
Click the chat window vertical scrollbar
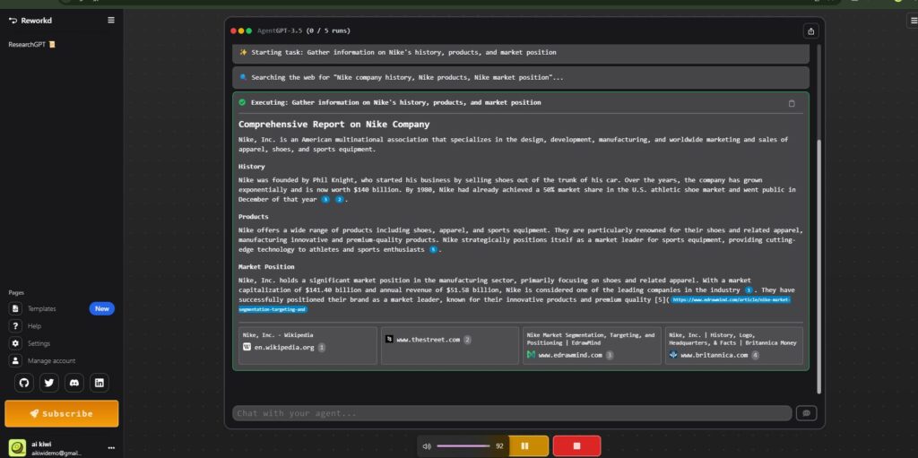click(x=818, y=266)
